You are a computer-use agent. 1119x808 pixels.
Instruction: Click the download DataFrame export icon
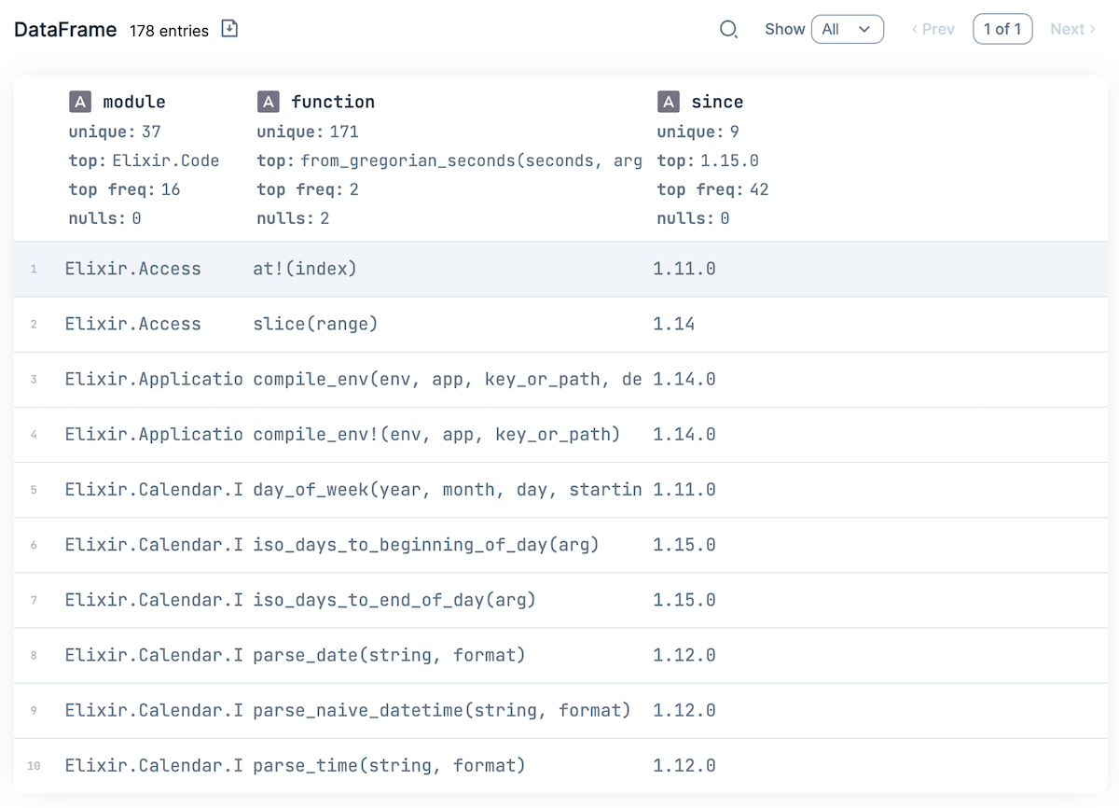(x=229, y=29)
